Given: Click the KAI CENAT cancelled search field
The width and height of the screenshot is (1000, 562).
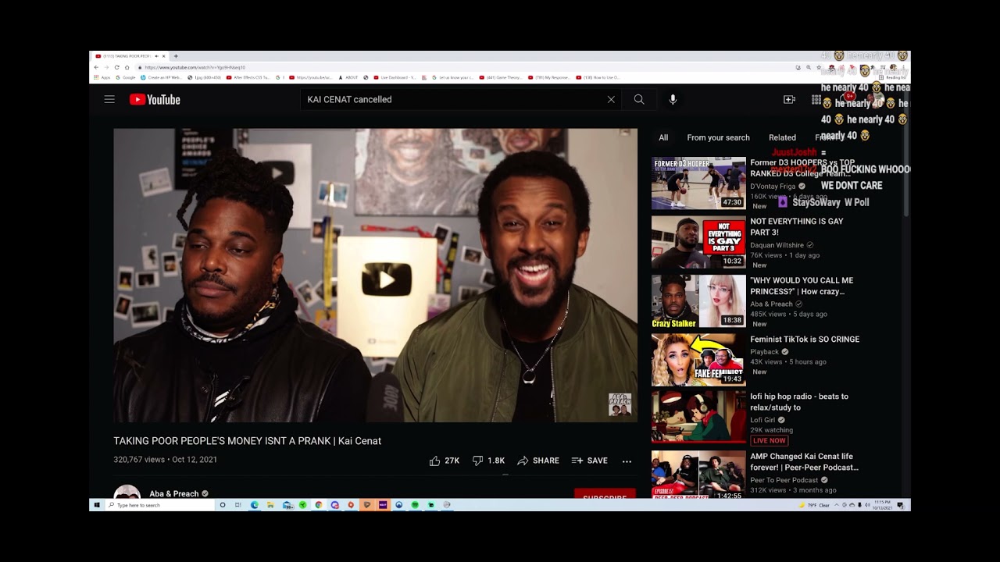Looking at the screenshot, I should click(x=453, y=99).
